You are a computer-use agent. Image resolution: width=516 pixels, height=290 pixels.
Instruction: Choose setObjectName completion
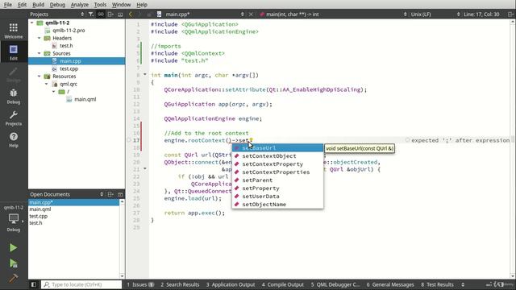tap(277, 204)
